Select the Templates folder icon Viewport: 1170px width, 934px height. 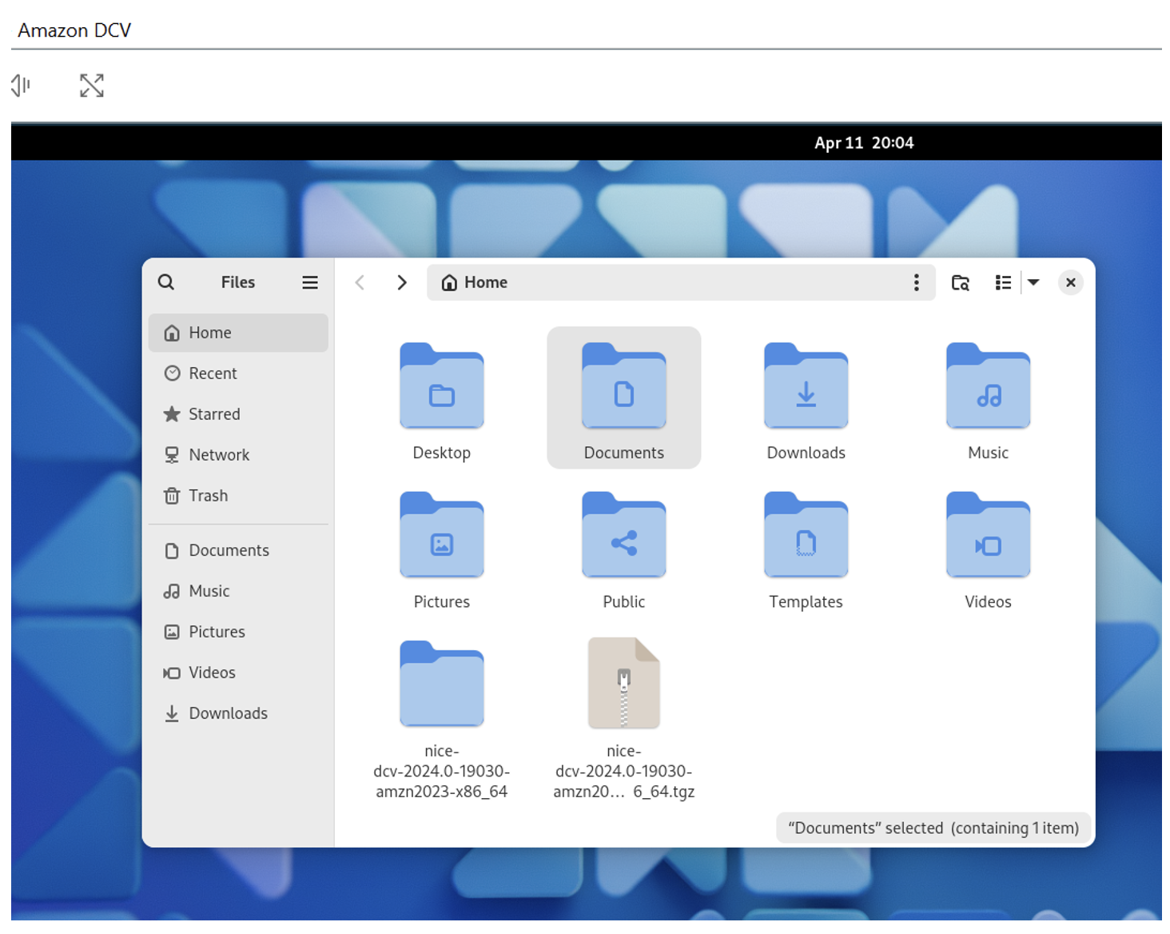pyautogui.click(x=806, y=535)
